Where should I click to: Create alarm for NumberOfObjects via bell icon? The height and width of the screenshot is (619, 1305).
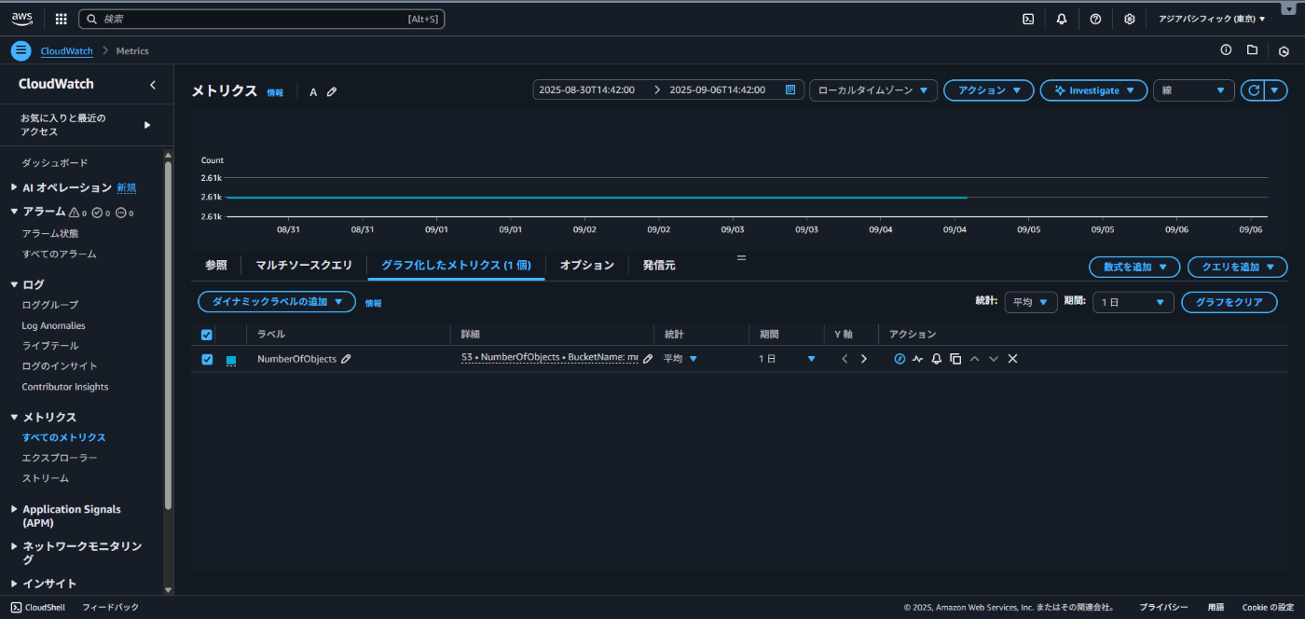point(937,359)
